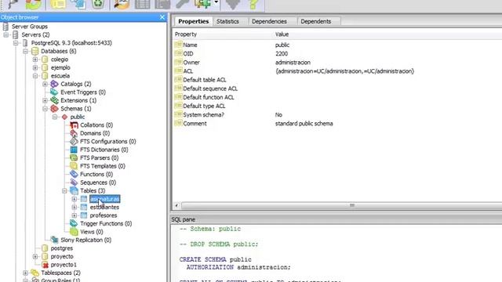Collapse the escuela database node
The height and width of the screenshot is (282, 502).
(x=35, y=76)
